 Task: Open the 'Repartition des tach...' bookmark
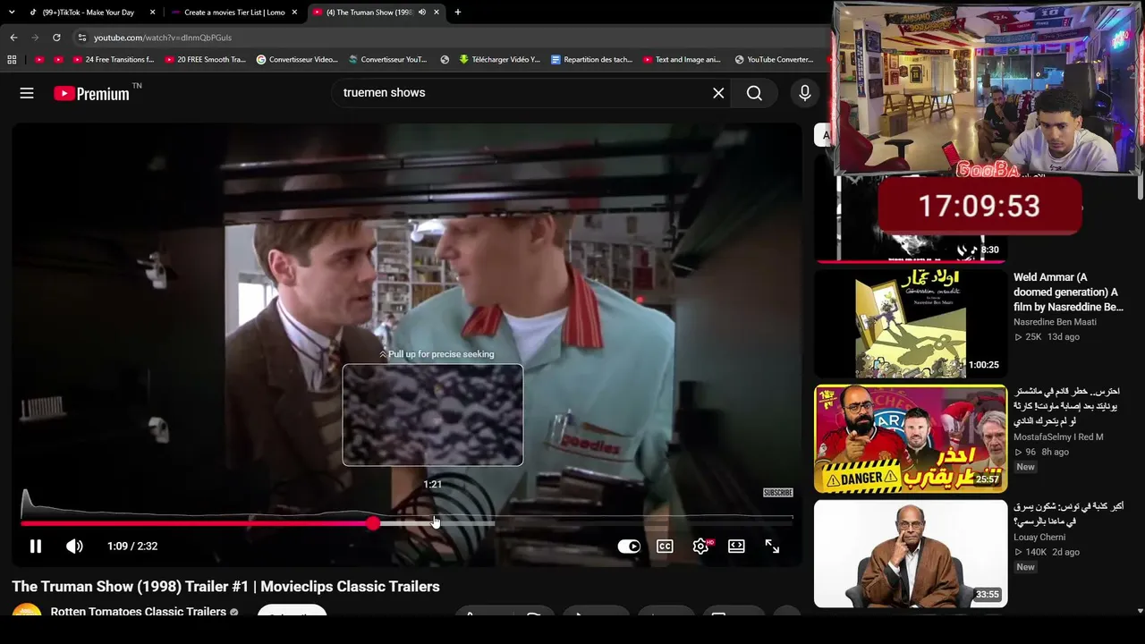pyautogui.click(x=591, y=60)
